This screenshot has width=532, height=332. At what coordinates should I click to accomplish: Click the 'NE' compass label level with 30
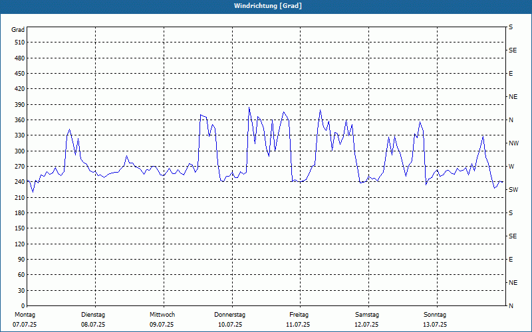click(513, 283)
